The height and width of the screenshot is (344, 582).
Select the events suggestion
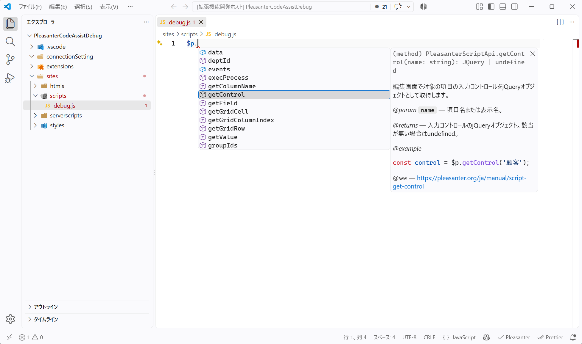click(294, 69)
